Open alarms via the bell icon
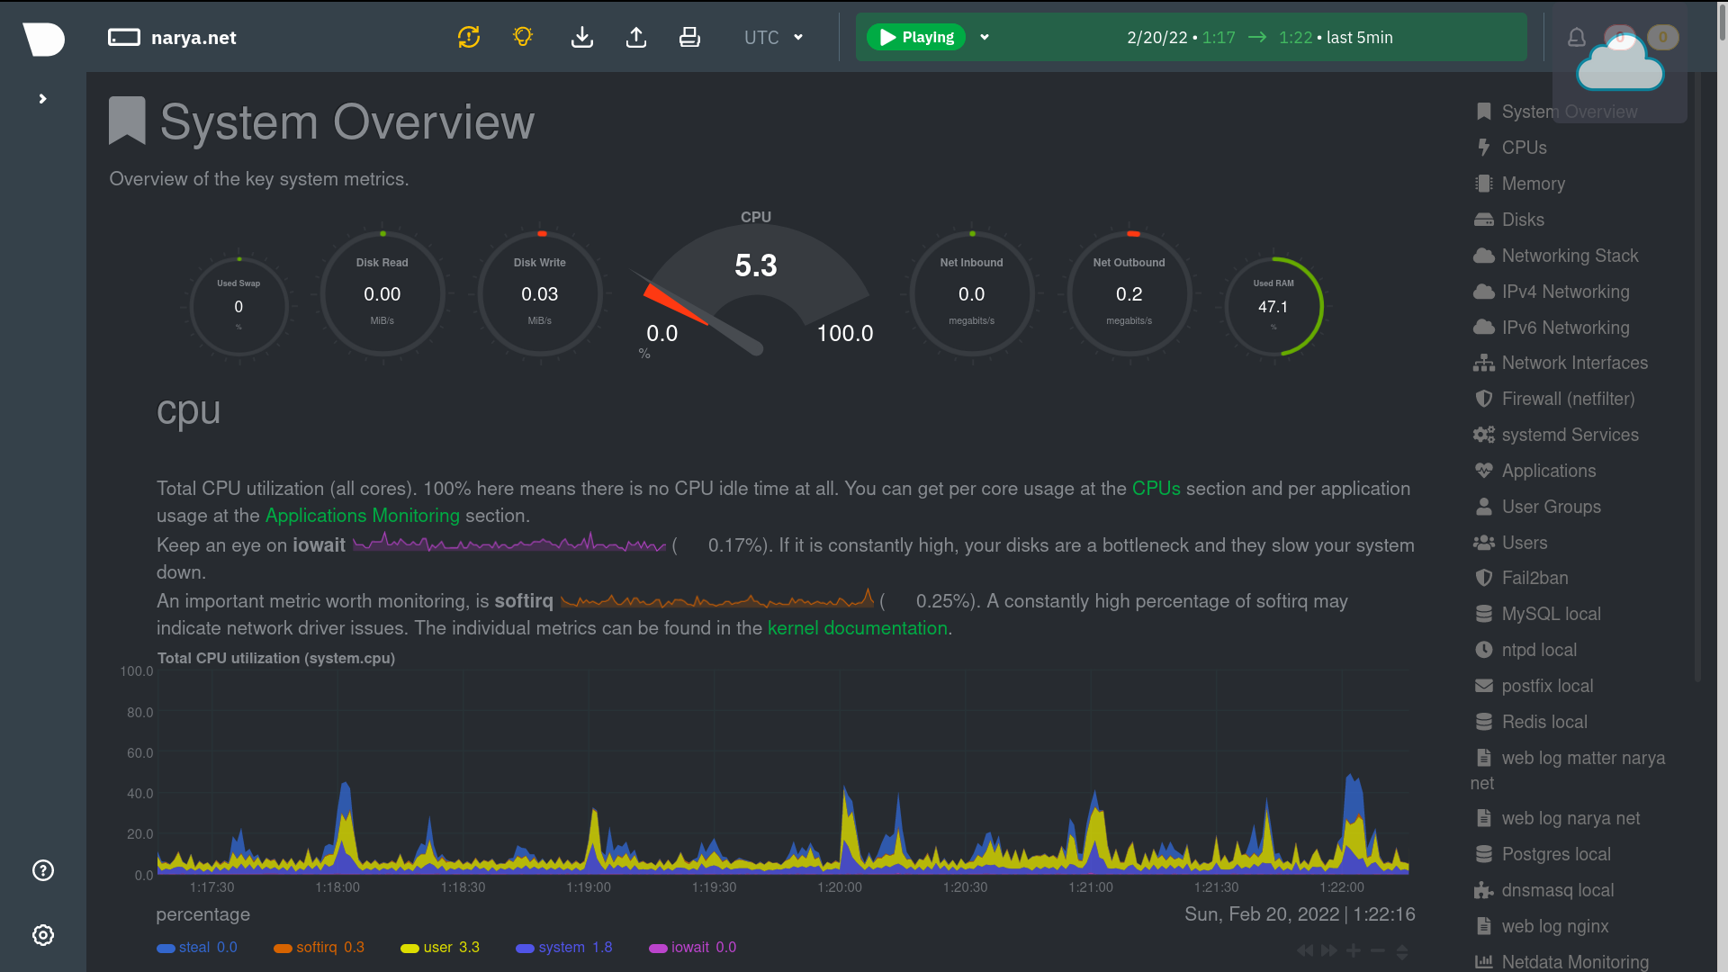 coord(1577,37)
